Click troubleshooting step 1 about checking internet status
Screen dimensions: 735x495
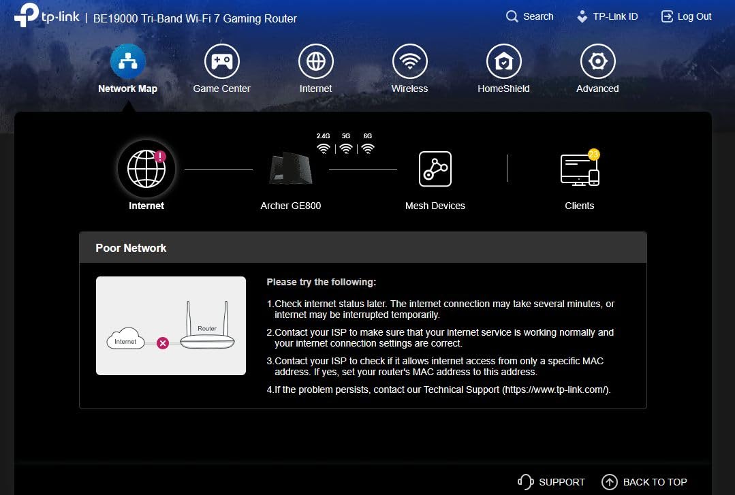(441, 309)
